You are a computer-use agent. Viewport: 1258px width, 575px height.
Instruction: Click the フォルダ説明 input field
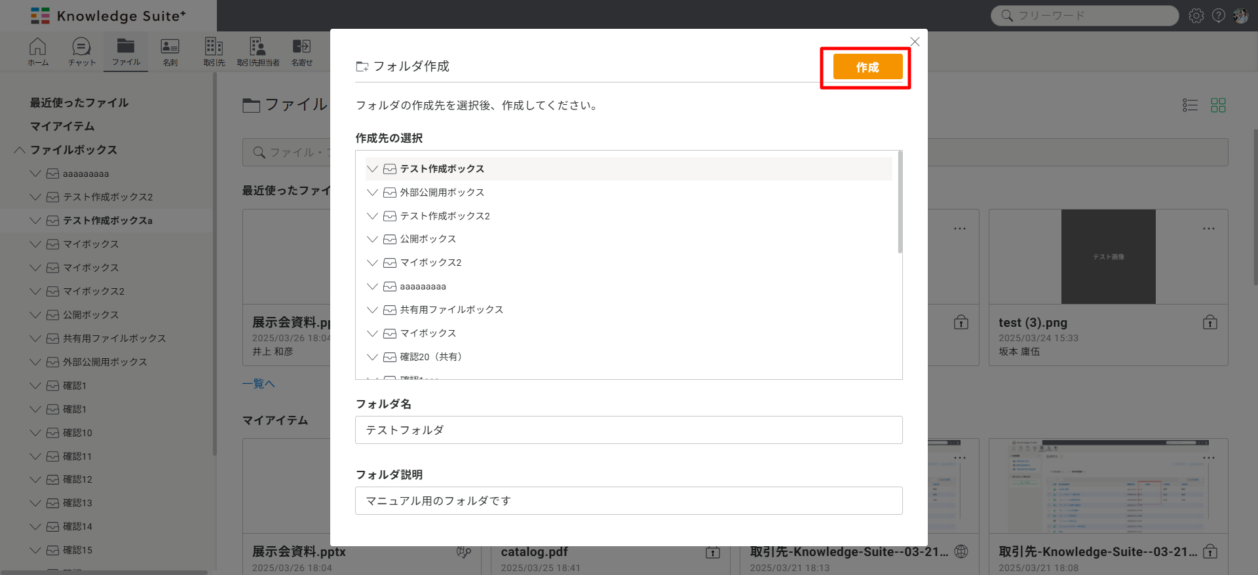pyautogui.click(x=628, y=501)
